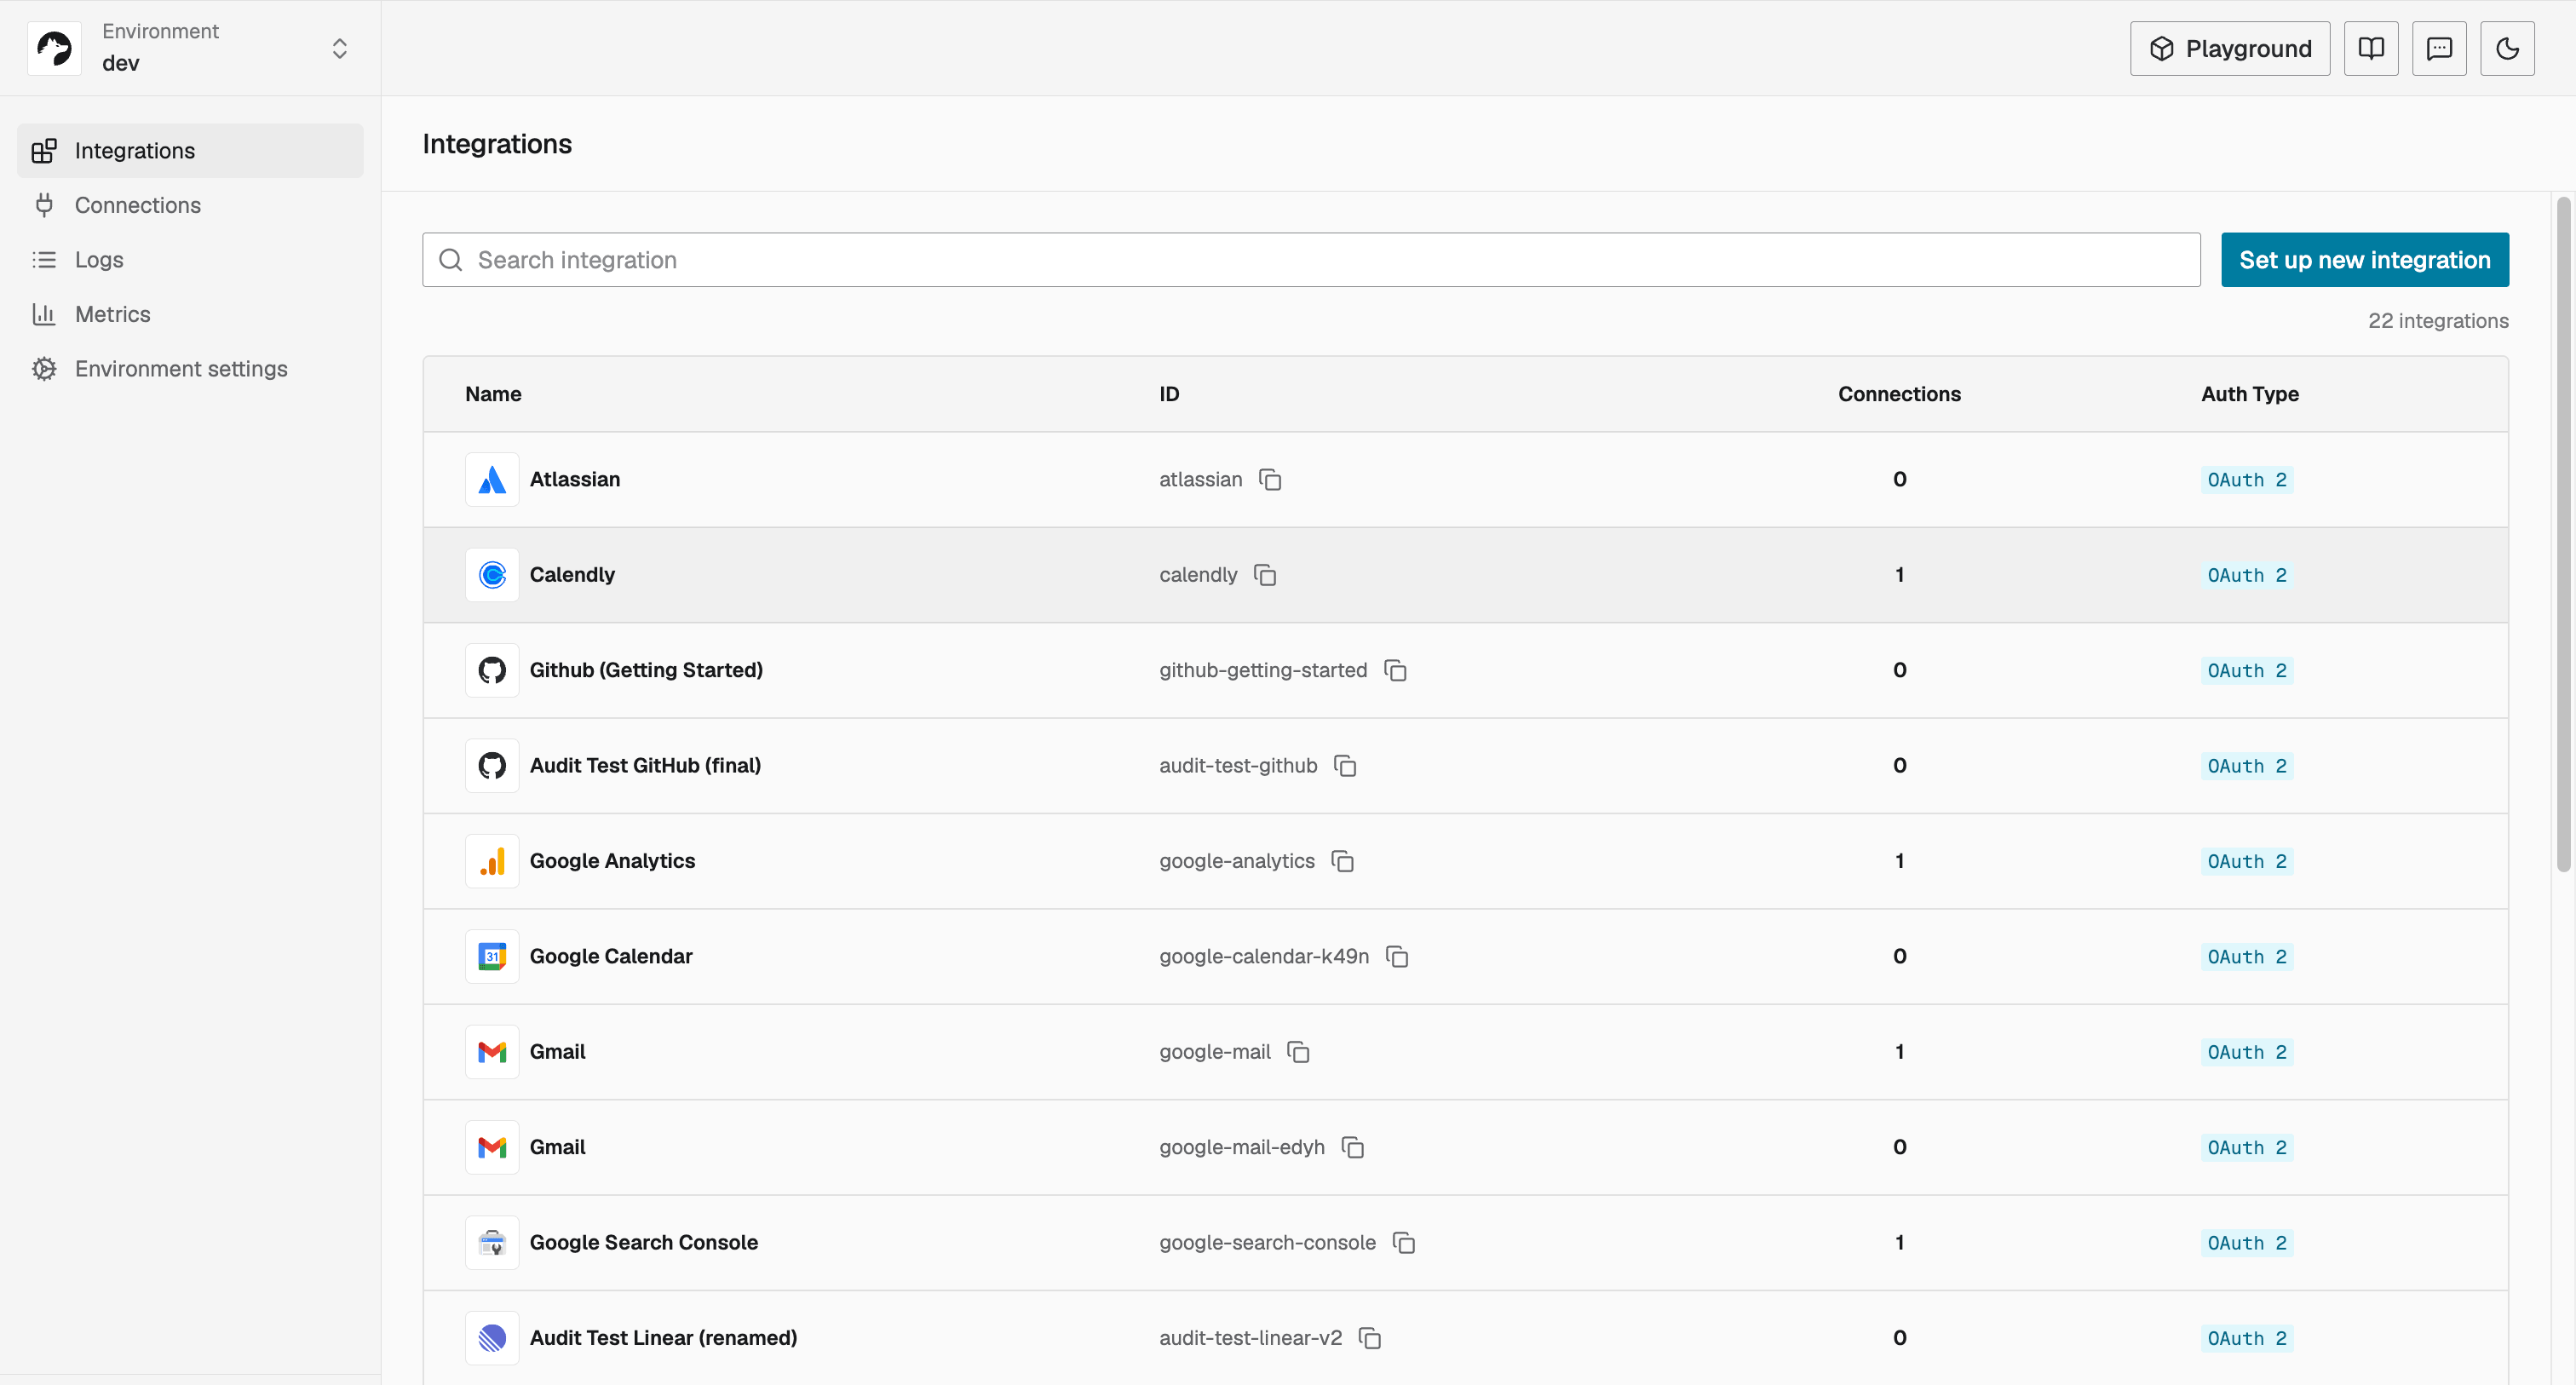Open the Github (Getting Started) row
2576x1385 pixels.
pos(1465,670)
